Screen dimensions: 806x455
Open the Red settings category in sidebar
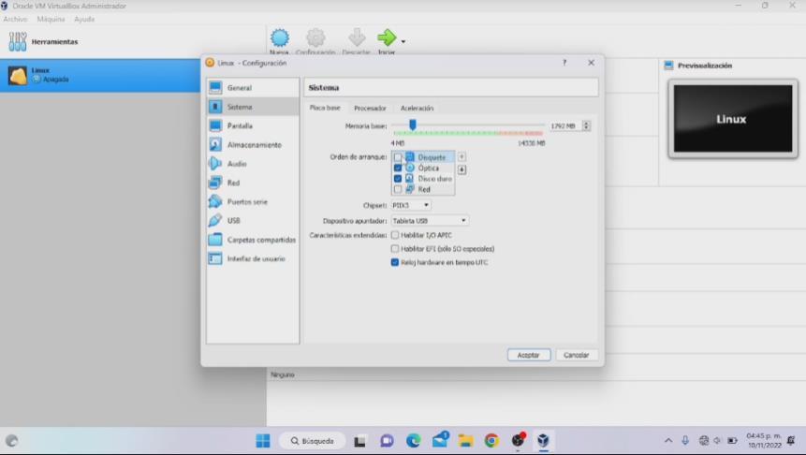[253, 183]
